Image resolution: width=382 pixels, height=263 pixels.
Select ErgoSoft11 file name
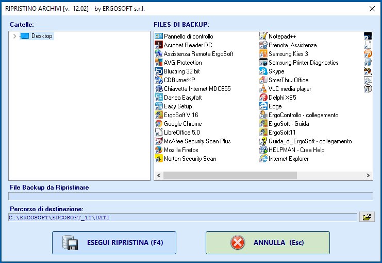[282, 133]
